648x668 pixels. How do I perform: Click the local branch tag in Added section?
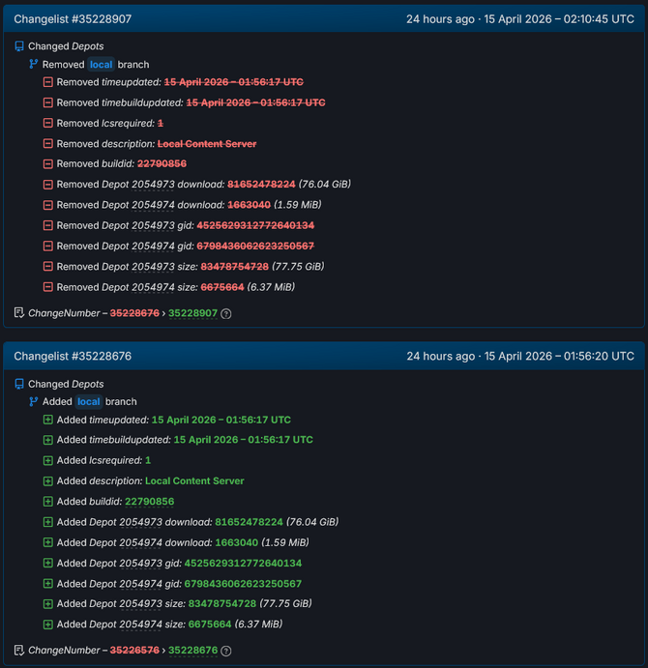click(x=89, y=401)
